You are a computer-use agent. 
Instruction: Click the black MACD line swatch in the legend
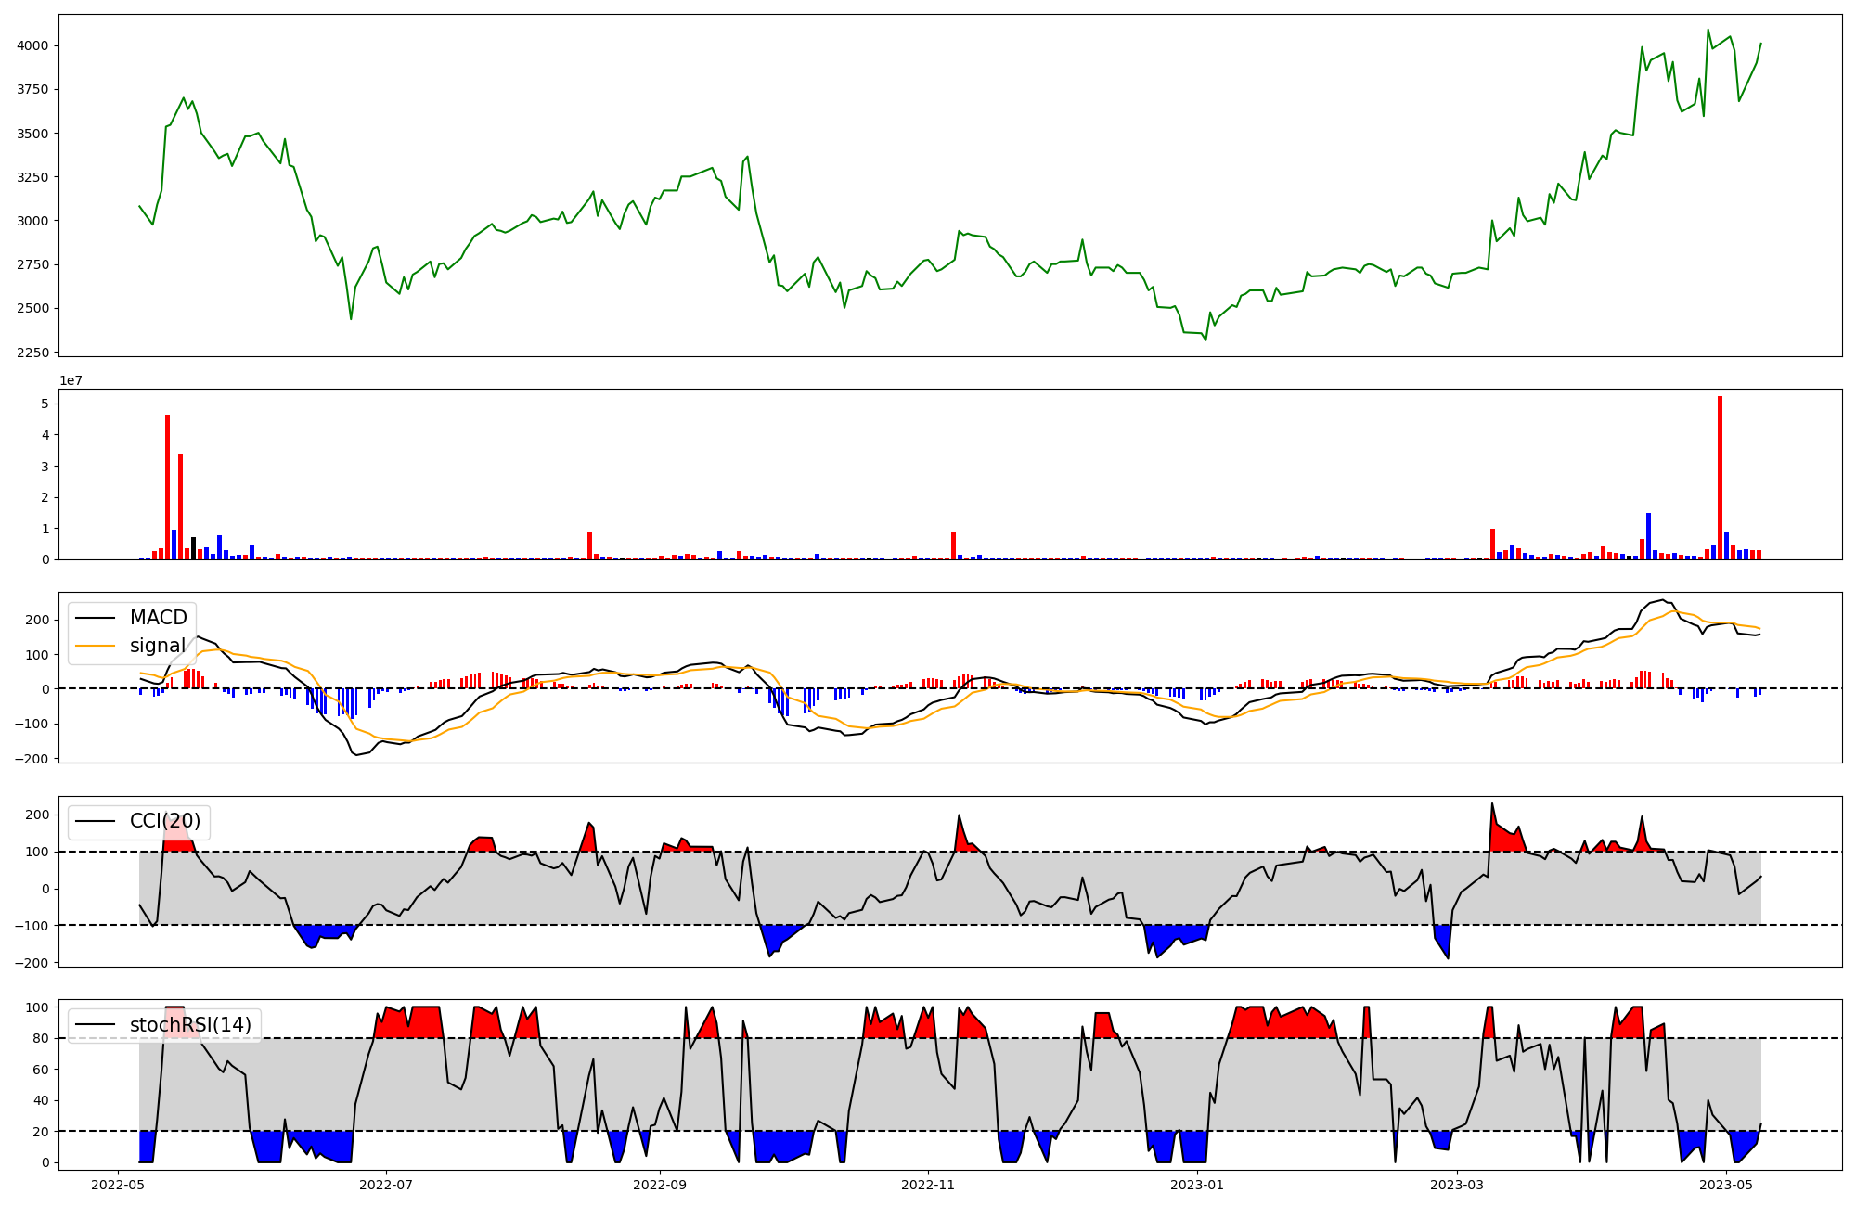pos(95,618)
